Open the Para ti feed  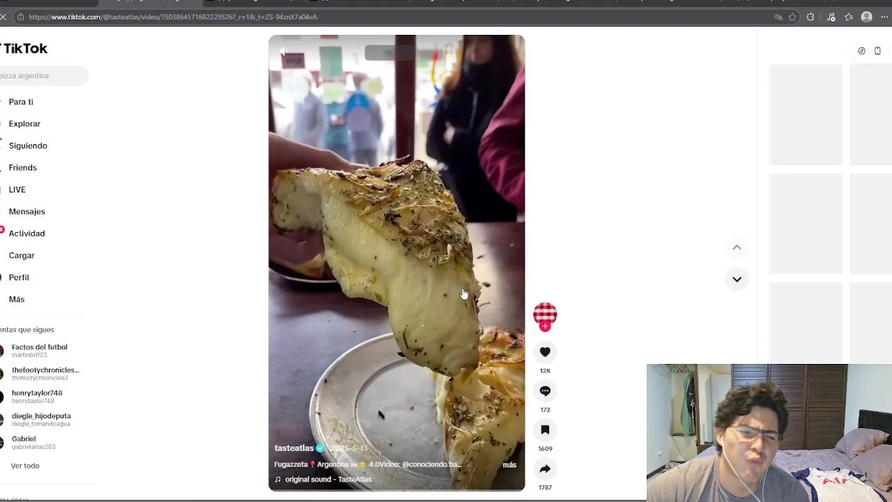pos(21,102)
